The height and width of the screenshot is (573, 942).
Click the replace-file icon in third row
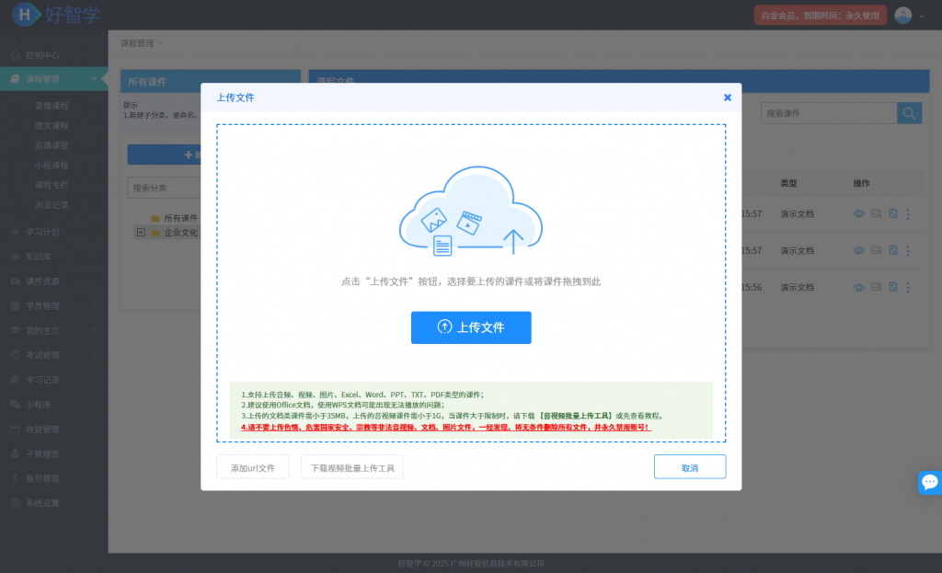point(892,287)
